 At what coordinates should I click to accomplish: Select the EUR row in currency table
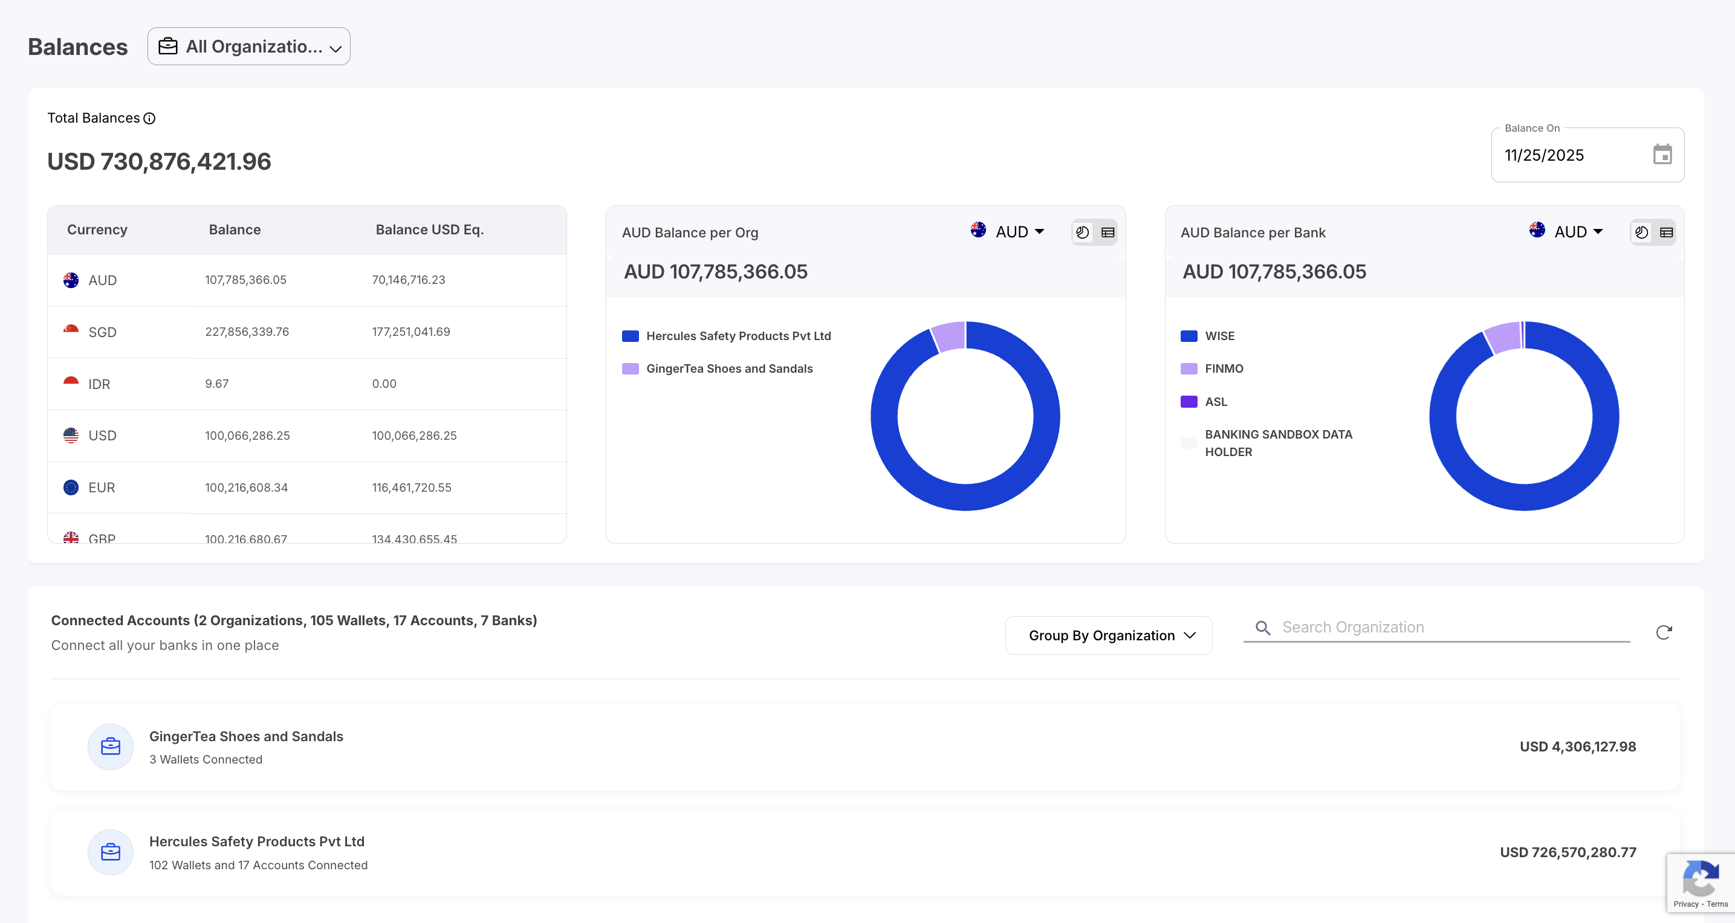[306, 487]
